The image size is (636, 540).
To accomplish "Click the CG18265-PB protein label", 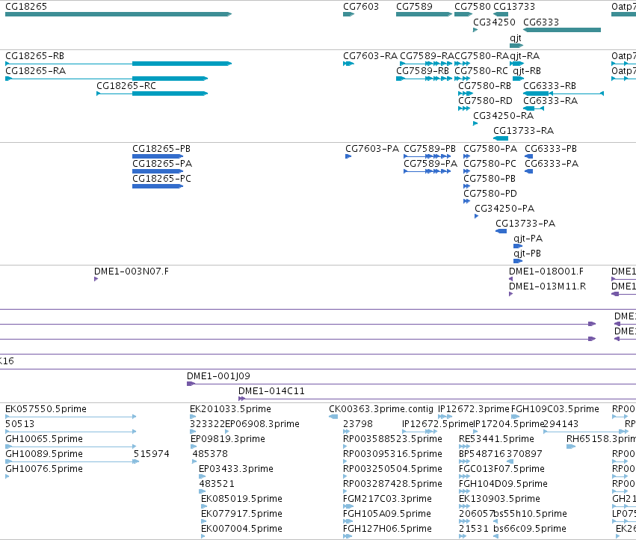I will 161,149.
